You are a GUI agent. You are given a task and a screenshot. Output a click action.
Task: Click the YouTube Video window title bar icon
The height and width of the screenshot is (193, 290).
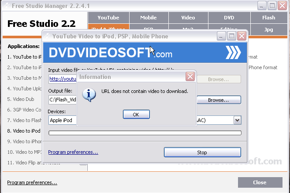coord(47,36)
